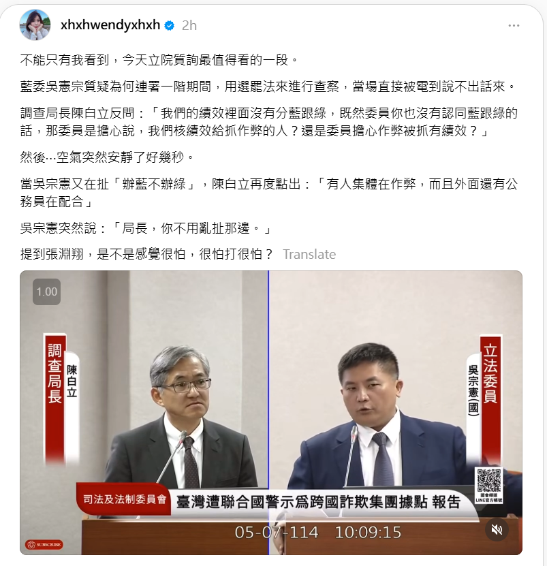
Task: Click the red 調查局長 name label in video
Action: click(x=55, y=397)
